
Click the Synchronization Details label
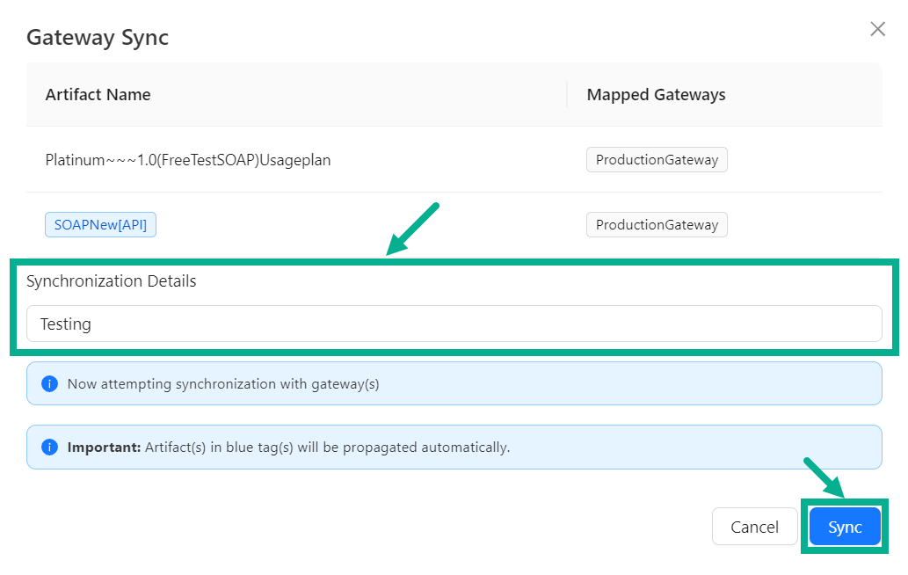(x=111, y=281)
